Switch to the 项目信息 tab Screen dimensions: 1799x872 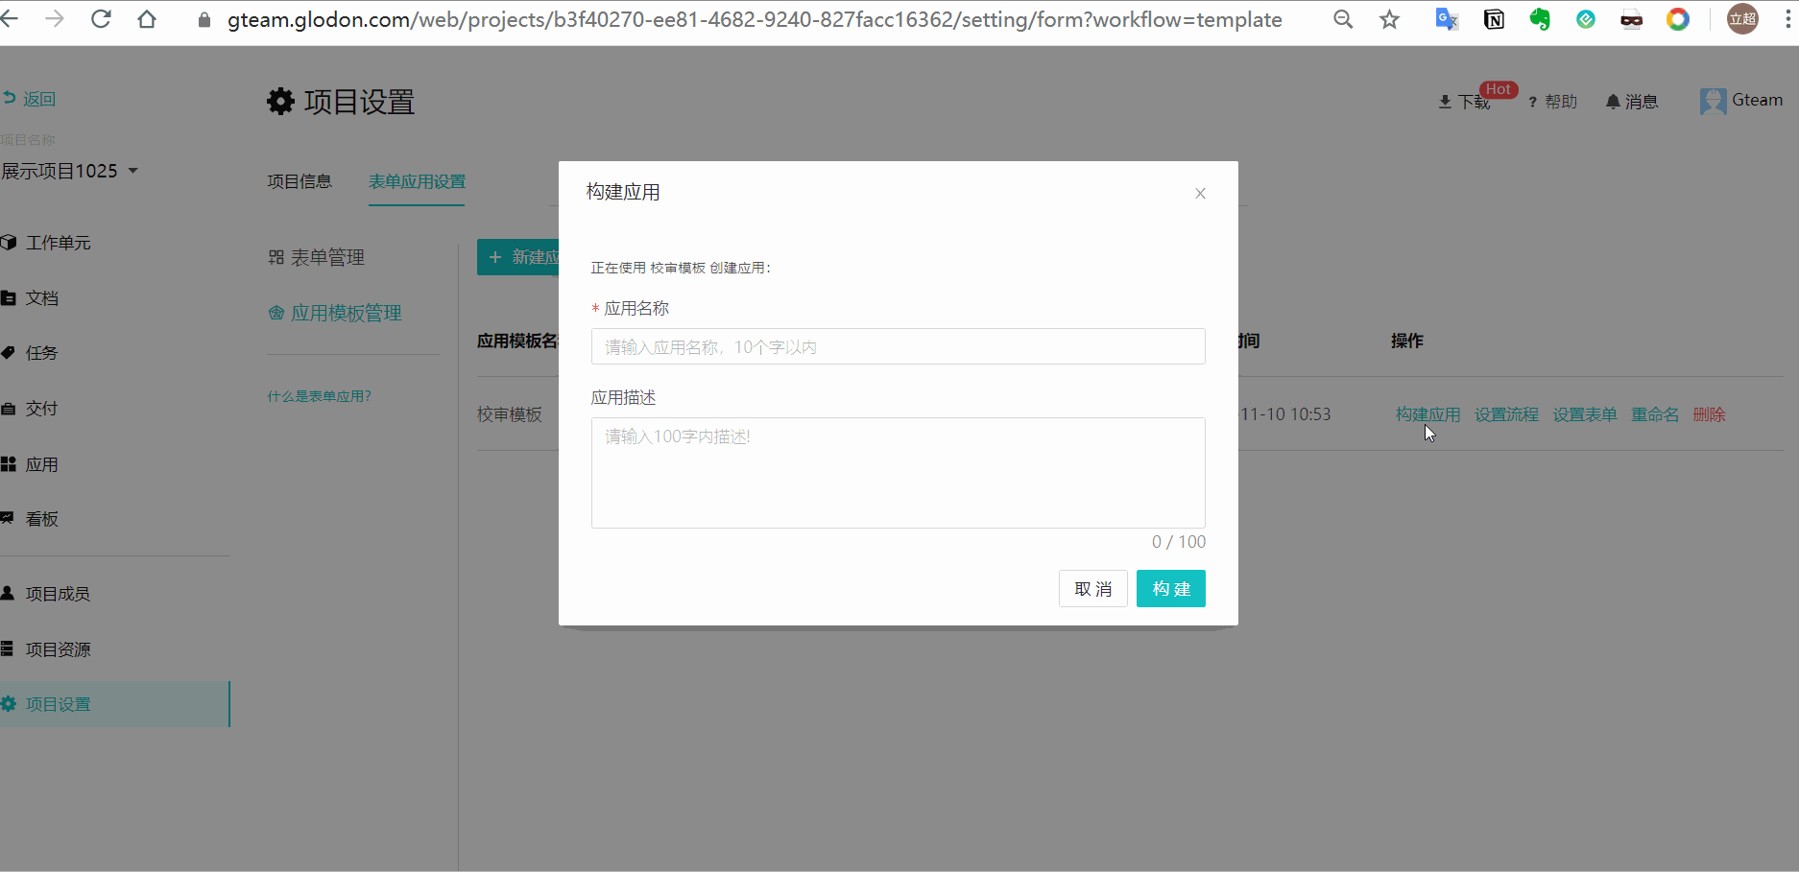click(300, 181)
